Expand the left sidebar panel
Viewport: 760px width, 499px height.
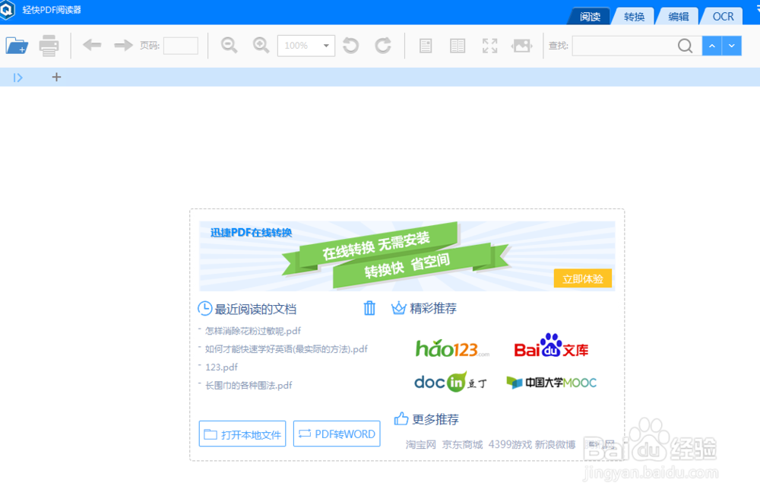(x=17, y=77)
